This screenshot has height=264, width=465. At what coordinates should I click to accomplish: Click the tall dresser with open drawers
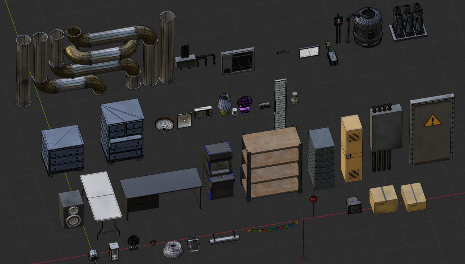pos(122,130)
